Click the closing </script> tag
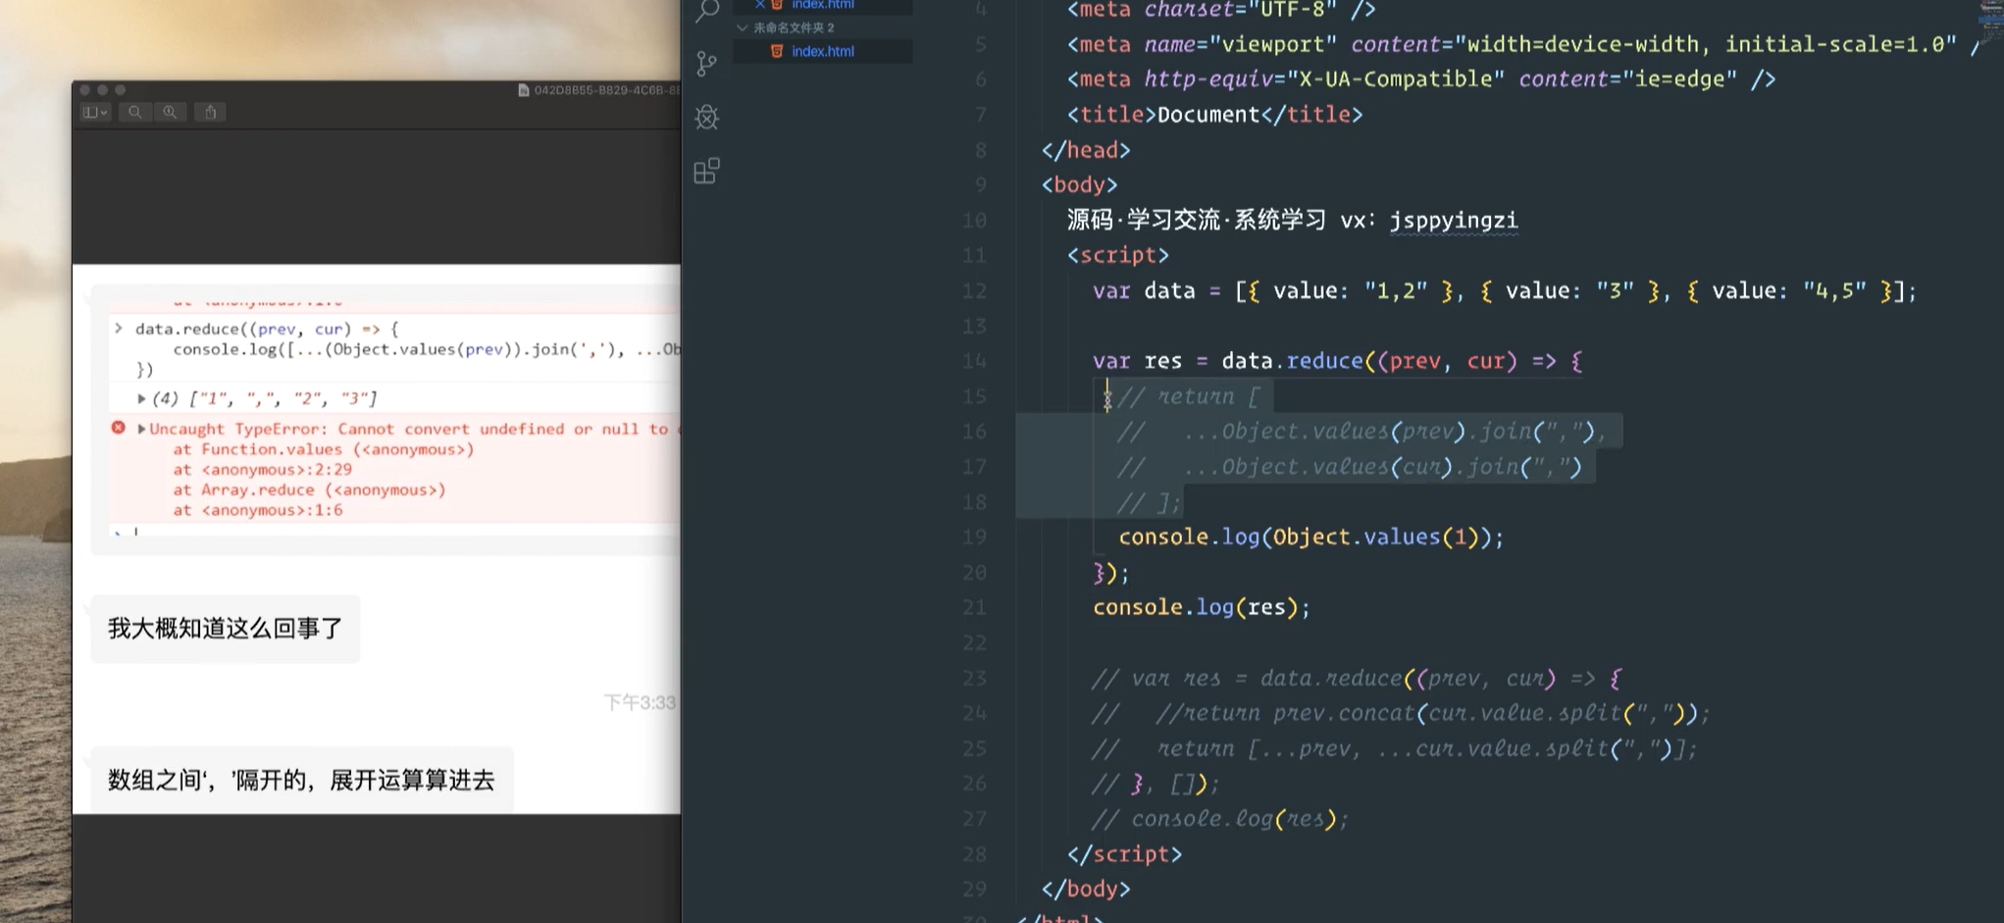2004x923 pixels. [1124, 854]
